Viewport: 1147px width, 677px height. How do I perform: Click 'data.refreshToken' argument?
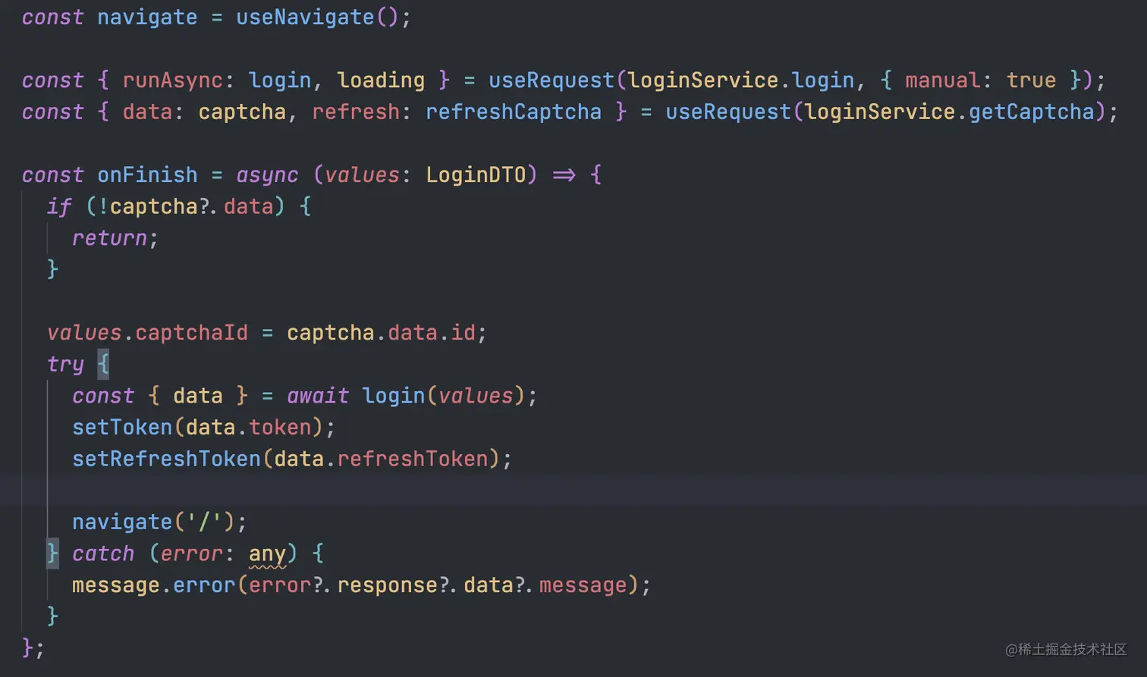click(381, 459)
